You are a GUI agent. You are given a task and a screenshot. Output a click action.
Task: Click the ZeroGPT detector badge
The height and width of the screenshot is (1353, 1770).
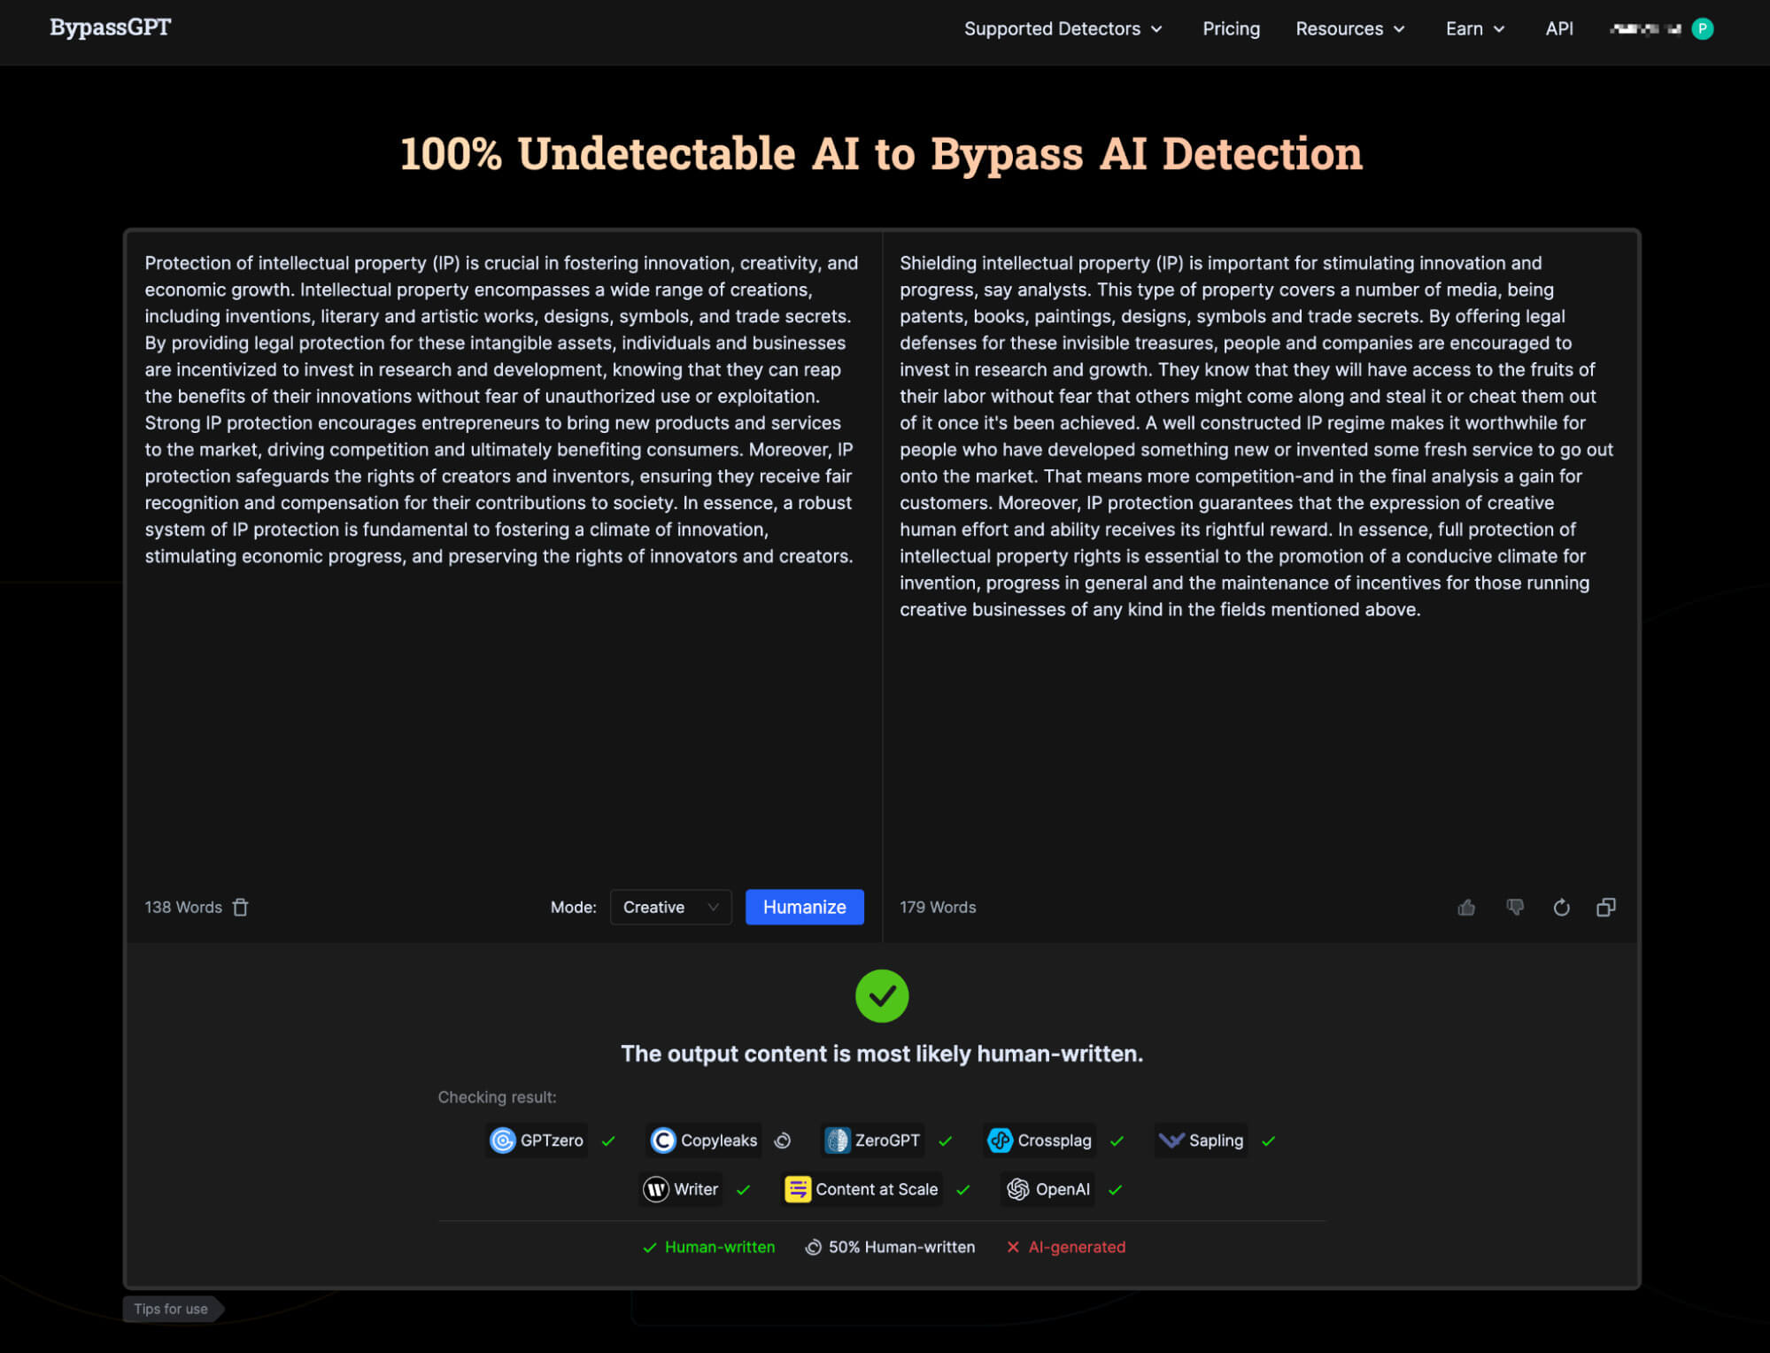pyautogui.click(x=872, y=1140)
